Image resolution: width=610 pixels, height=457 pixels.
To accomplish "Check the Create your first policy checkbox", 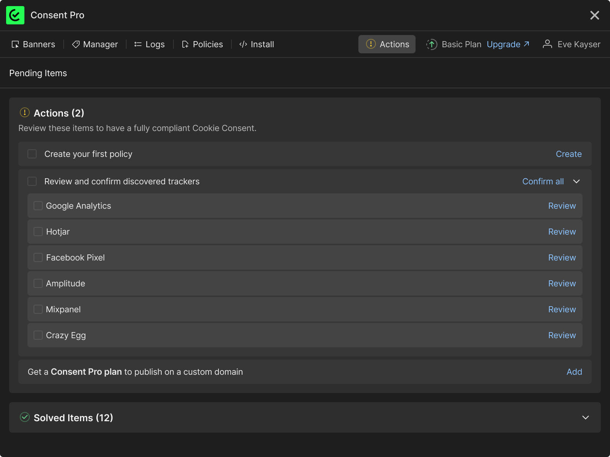I will point(32,154).
